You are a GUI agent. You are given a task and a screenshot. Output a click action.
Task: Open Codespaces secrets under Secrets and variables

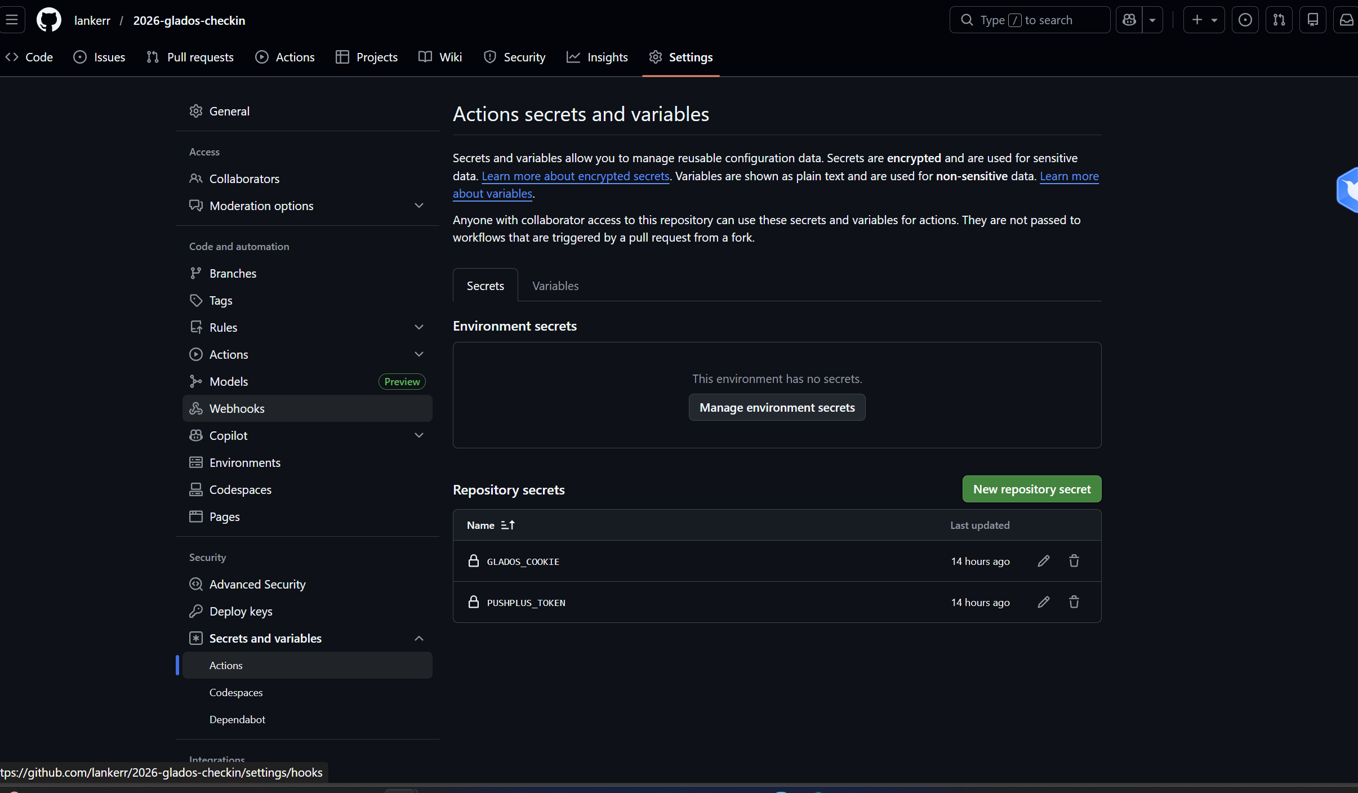click(308, 692)
